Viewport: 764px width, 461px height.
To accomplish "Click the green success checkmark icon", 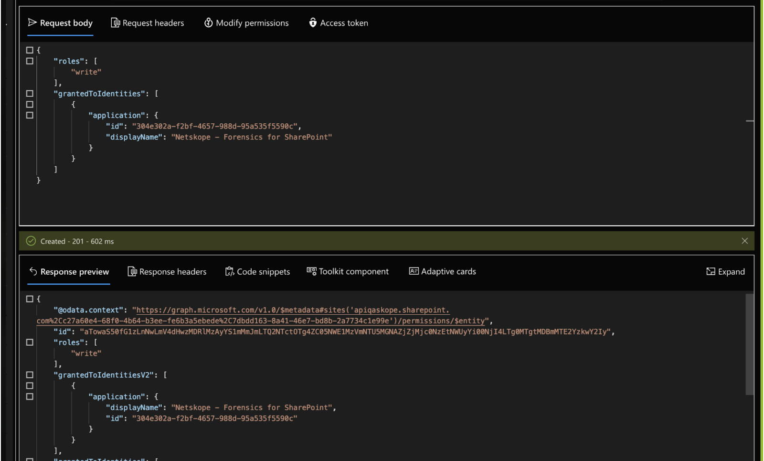I will point(31,241).
